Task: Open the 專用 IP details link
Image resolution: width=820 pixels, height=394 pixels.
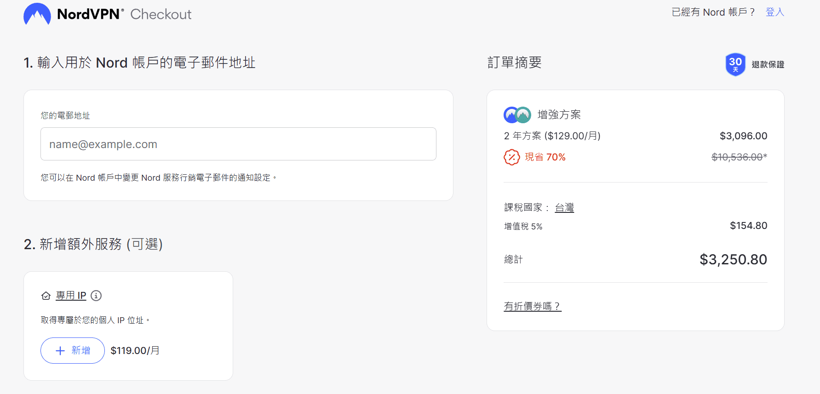Action: click(x=71, y=296)
